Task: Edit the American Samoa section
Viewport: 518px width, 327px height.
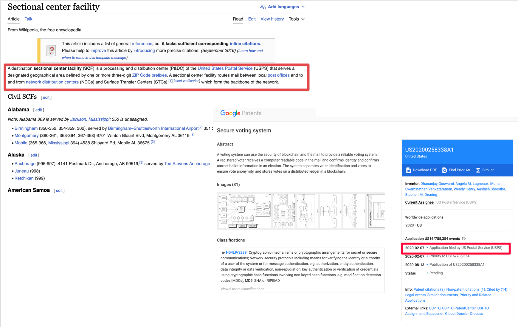Action: point(59,191)
